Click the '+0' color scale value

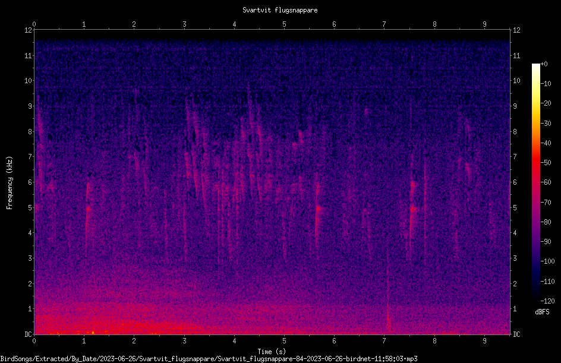[544, 64]
